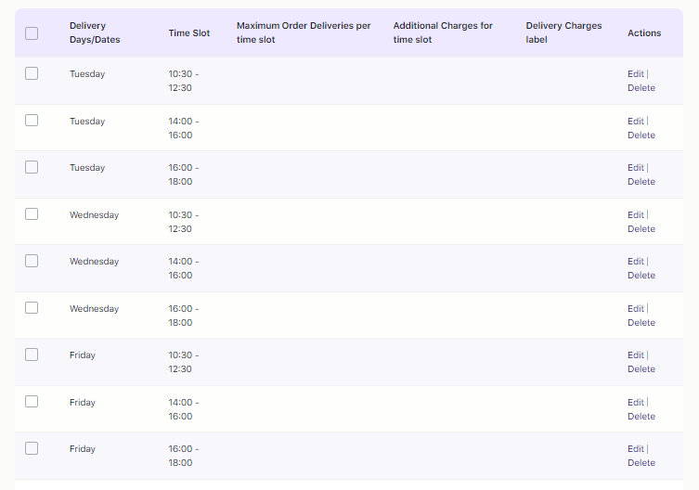Click the Time Slot column header

point(189,33)
